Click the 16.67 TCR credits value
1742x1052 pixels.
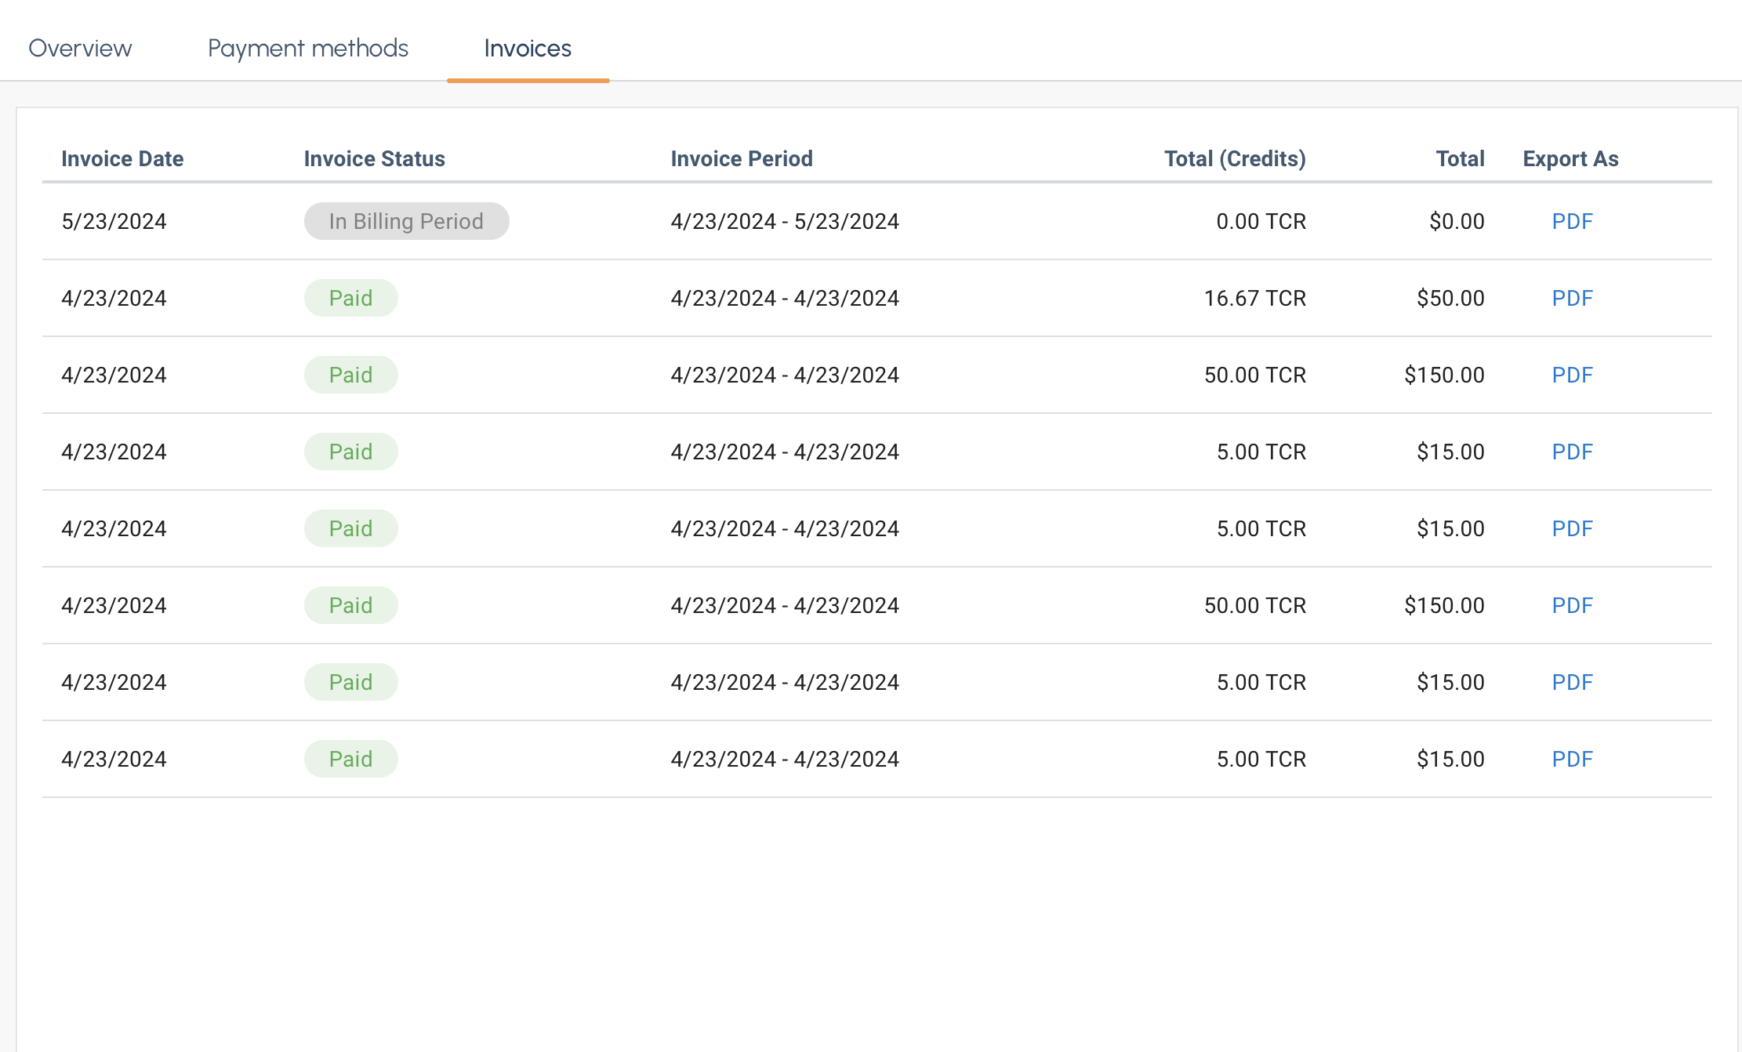1254,299
